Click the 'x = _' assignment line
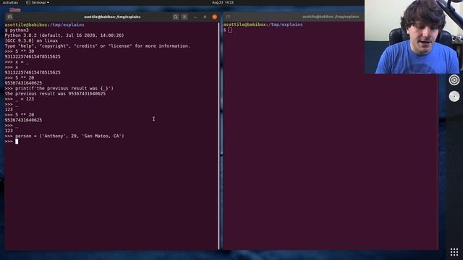This screenshot has height=260, width=463. pyautogui.click(x=17, y=62)
